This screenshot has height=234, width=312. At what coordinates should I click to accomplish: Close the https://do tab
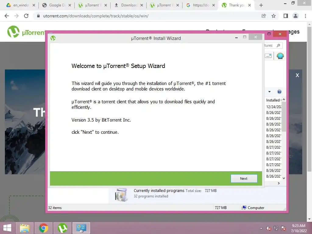point(214,5)
